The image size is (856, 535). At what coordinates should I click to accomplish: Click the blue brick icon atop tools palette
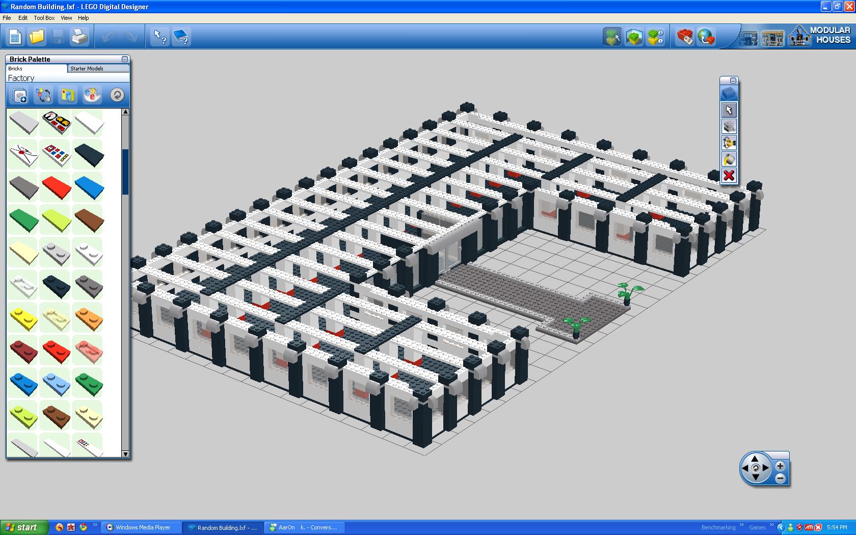click(729, 94)
